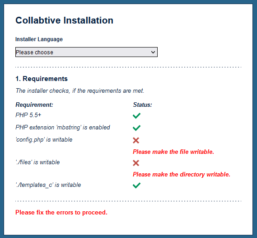The image size is (257, 238).
Task: Open the Installer Language dropdown
Action: point(86,52)
